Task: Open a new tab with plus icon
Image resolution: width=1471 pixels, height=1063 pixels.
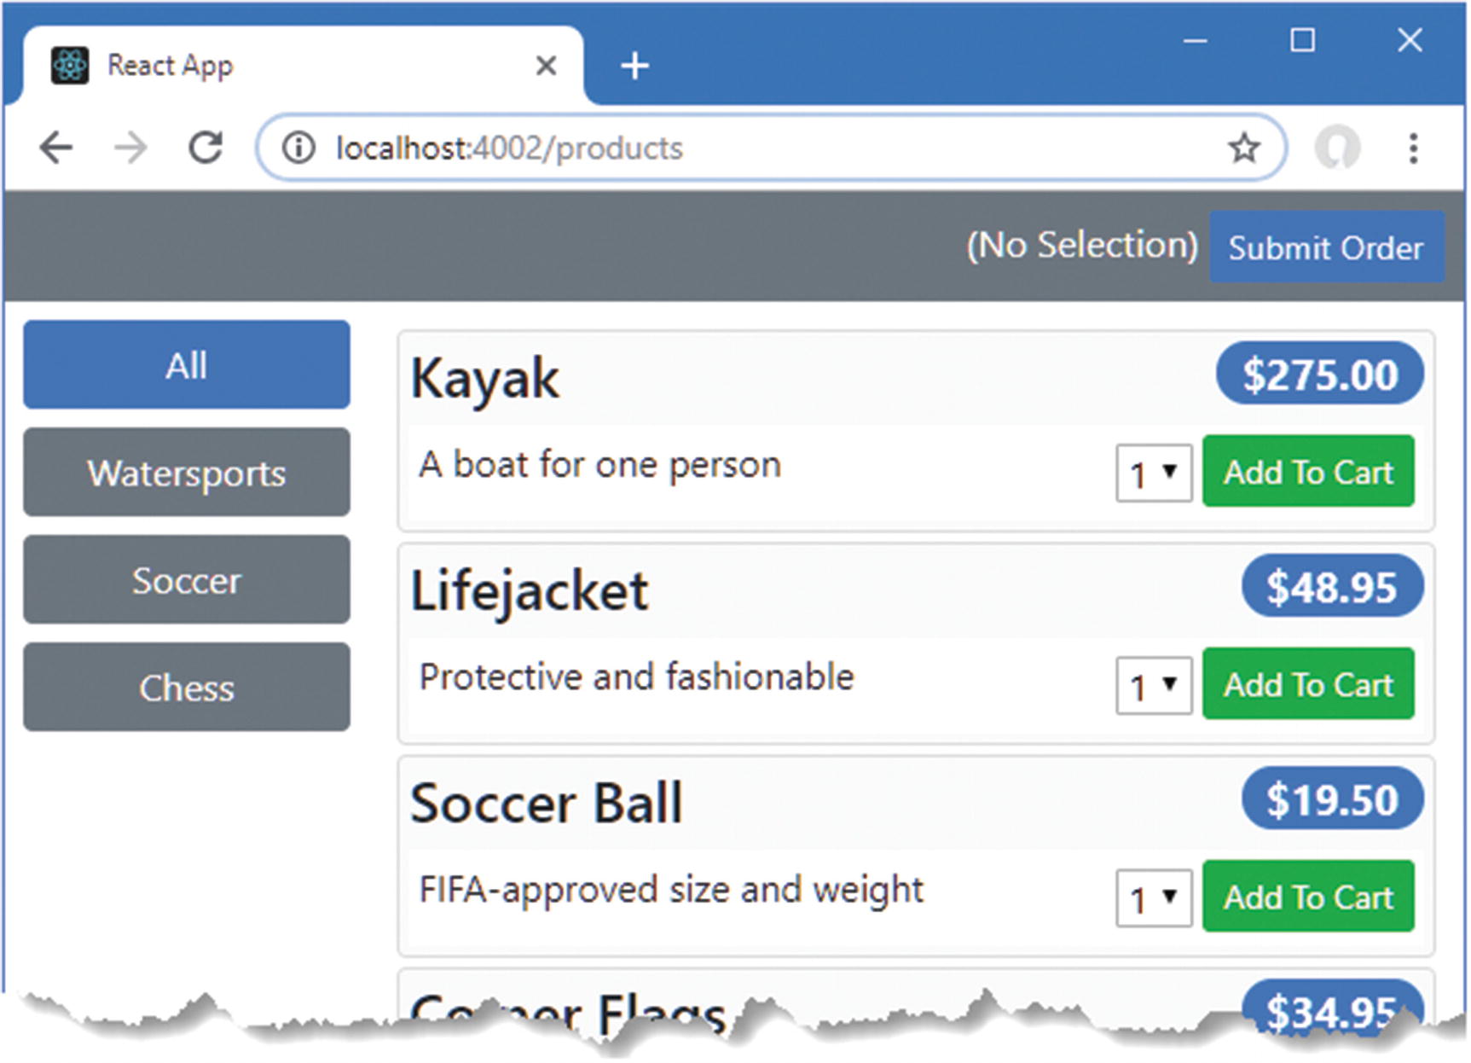Action: 634,66
